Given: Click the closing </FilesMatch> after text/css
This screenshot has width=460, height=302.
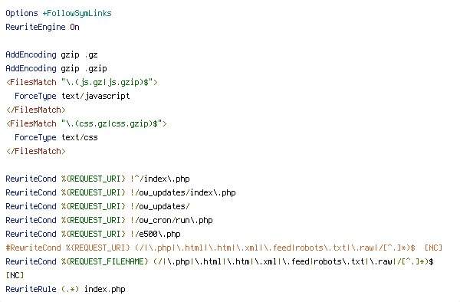Looking at the screenshot, I should coord(36,151).
